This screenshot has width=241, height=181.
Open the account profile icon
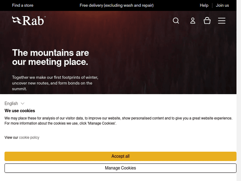click(x=193, y=21)
